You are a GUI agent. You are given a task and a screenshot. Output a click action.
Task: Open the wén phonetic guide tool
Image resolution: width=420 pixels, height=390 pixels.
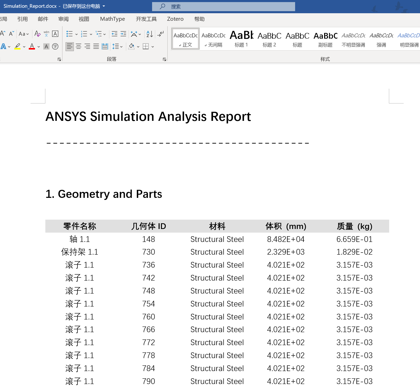46,34
